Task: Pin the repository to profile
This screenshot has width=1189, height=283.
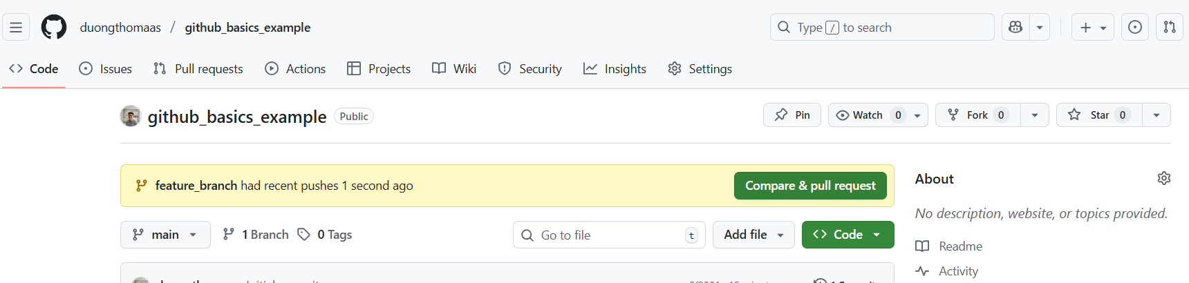Action: click(x=792, y=115)
